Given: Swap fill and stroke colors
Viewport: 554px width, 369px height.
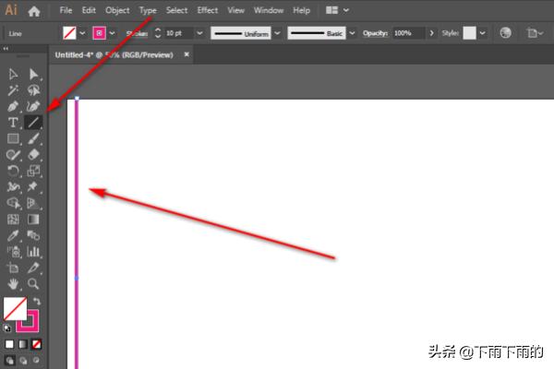Looking at the screenshot, I should 37,302.
